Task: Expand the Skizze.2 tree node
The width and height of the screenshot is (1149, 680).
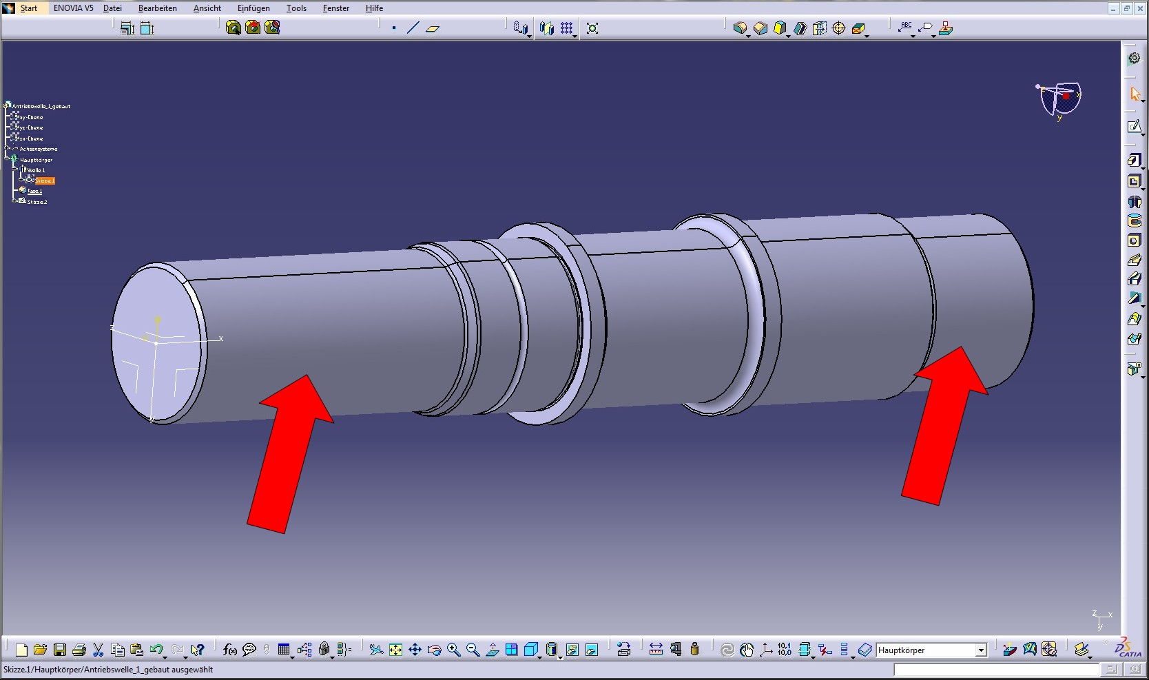Action: [15, 201]
